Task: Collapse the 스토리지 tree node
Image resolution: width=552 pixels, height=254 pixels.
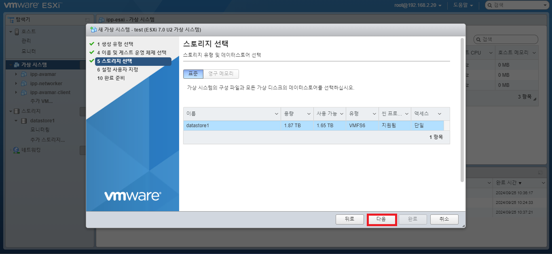Action: tap(11, 111)
